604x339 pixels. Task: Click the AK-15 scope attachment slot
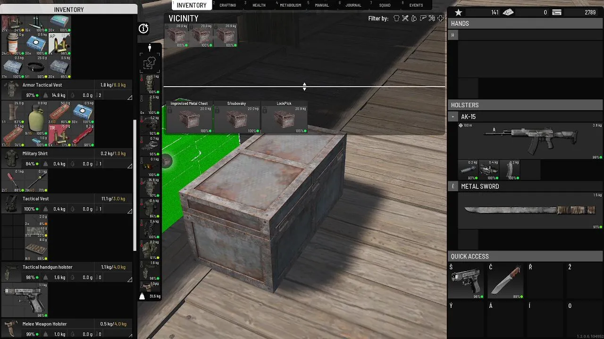tap(488, 169)
